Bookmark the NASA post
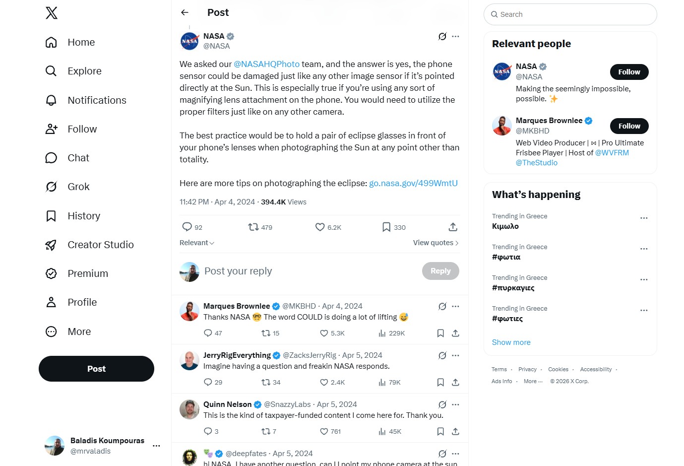The image size is (684, 466). (x=394, y=227)
